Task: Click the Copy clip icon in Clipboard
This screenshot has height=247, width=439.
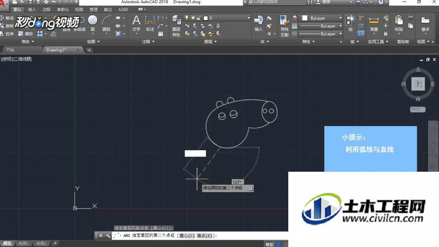Action: click(x=411, y=26)
